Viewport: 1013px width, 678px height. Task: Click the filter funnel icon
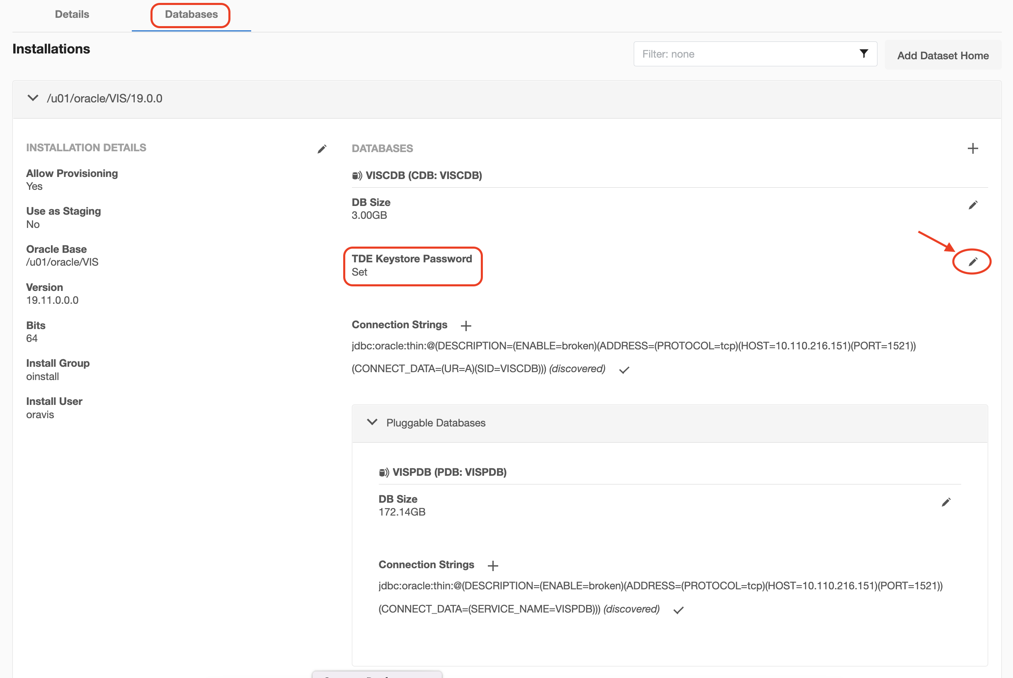pyautogui.click(x=863, y=53)
